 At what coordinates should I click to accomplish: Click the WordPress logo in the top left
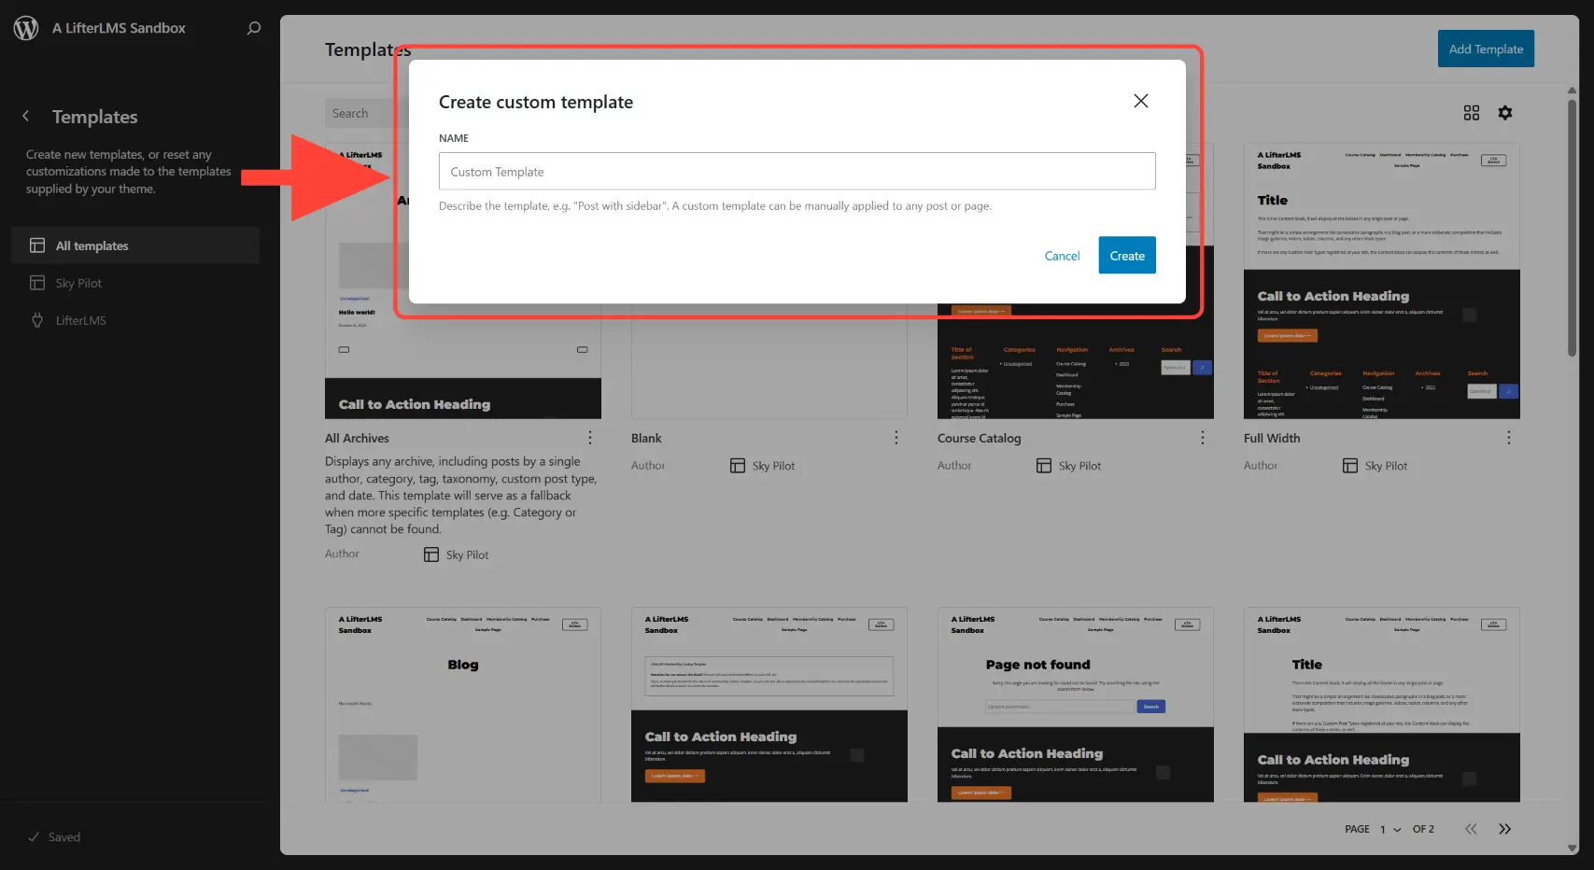coord(25,27)
